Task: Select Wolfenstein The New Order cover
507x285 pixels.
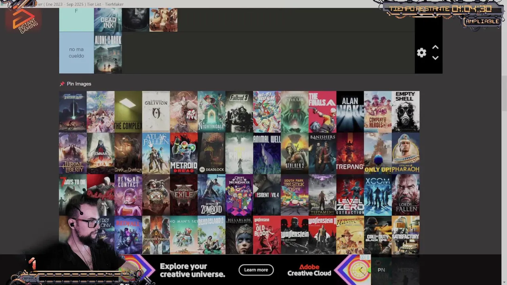Action: [295, 235]
